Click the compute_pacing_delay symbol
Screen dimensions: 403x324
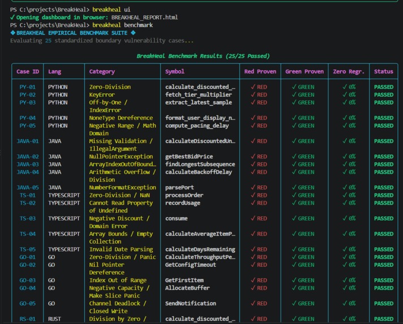click(x=197, y=126)
